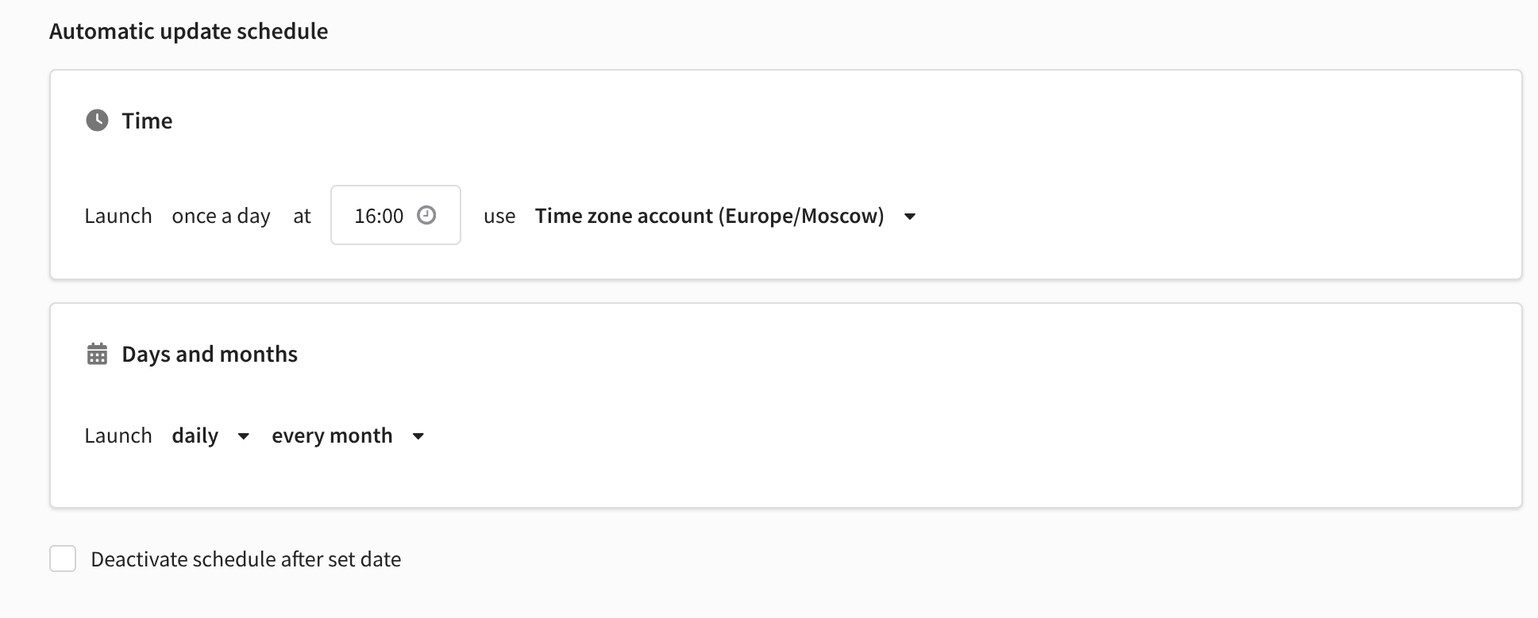Select the once a day launch option
The width and height of the screenshot is (1538, 618).
[x=221, y=216]
